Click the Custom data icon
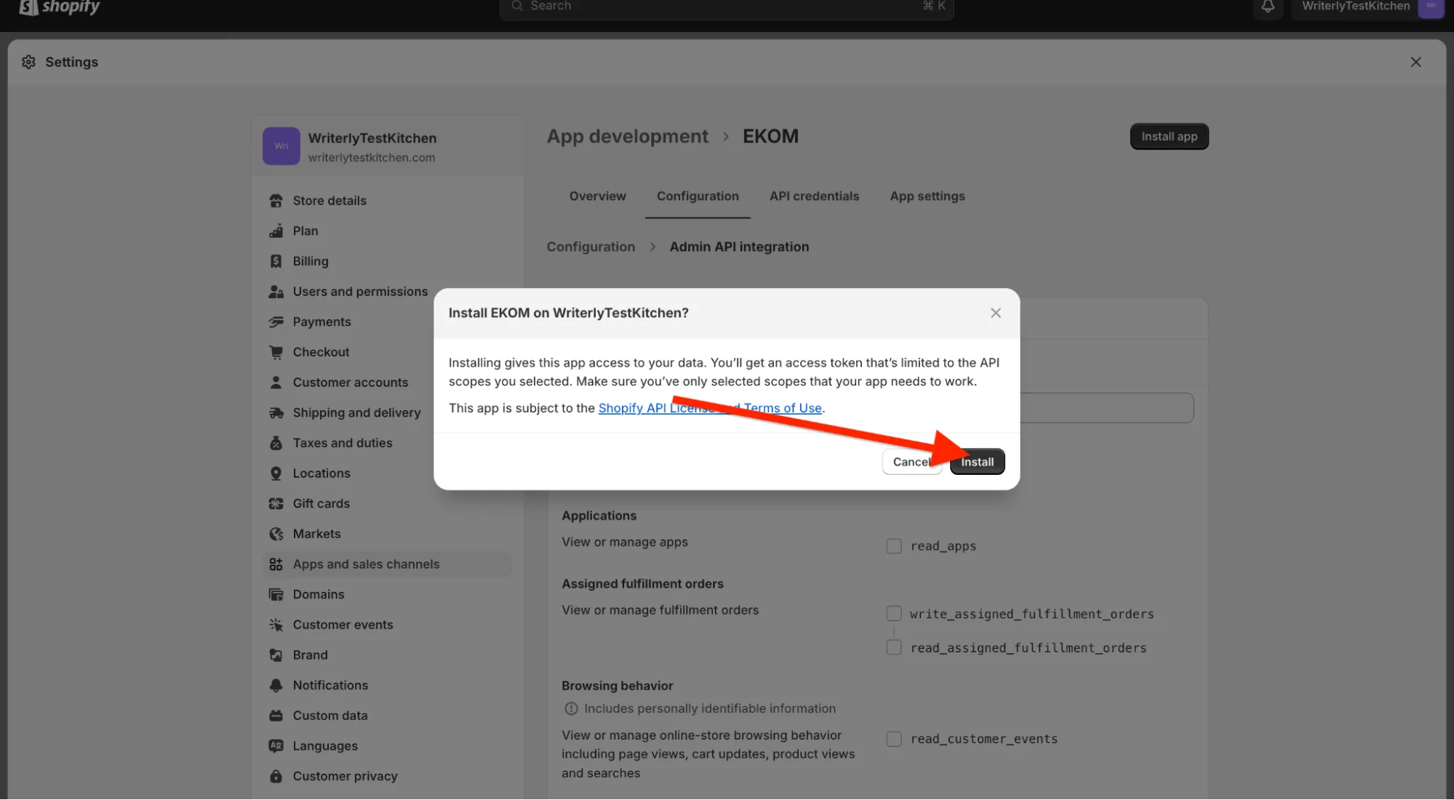 [x=276, y=716]
